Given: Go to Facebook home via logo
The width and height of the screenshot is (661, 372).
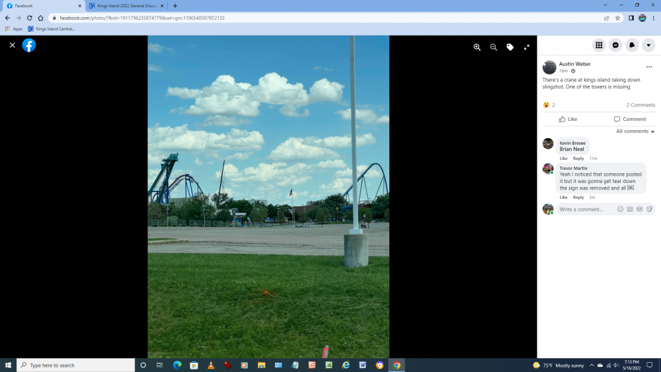Looking at the screenshot, I should pos(29,45).
